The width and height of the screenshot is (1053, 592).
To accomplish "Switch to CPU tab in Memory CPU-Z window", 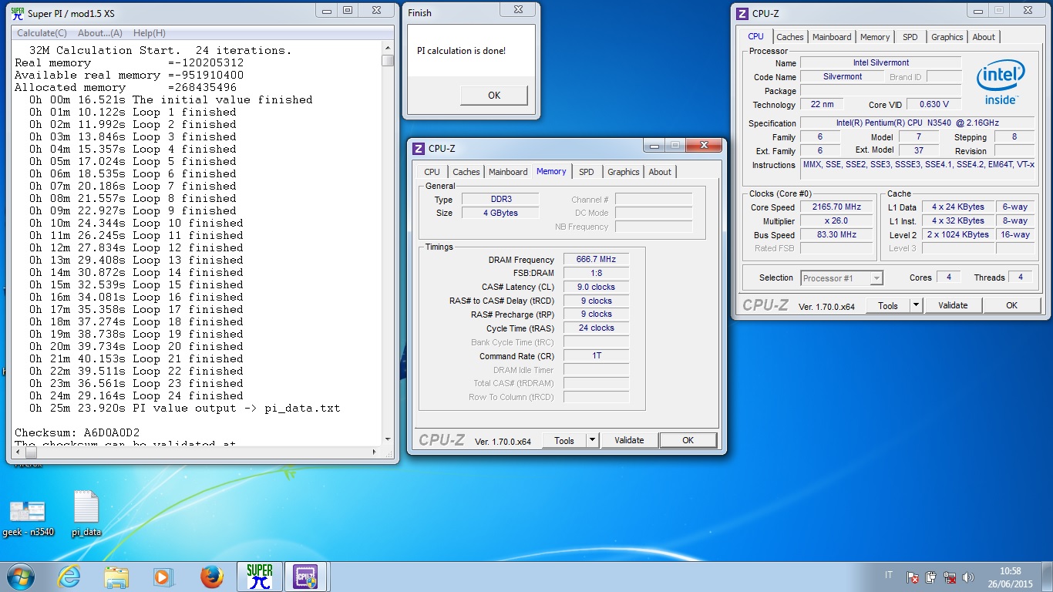I will tap(432, 172).
